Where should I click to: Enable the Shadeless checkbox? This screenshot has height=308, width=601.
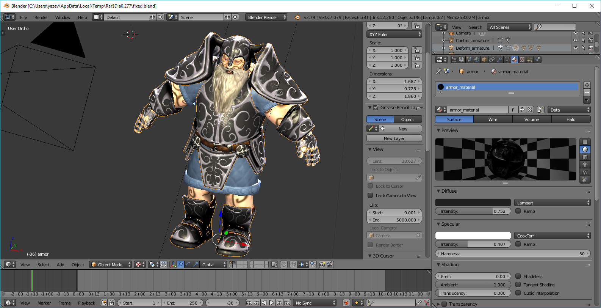coord(518,277)
